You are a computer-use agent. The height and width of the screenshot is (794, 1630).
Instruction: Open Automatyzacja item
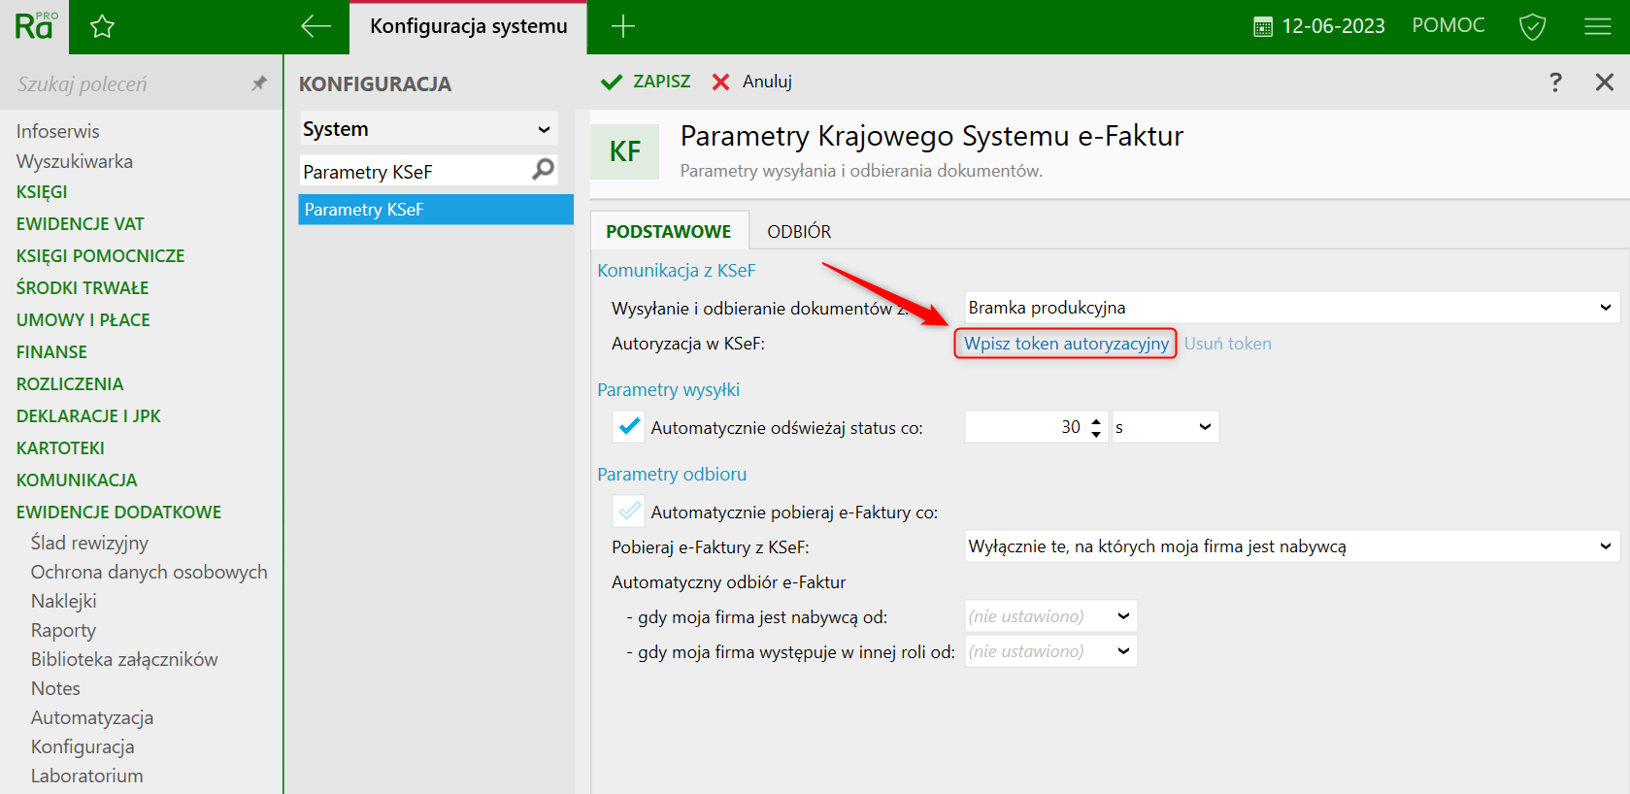[x=92, y=717]
